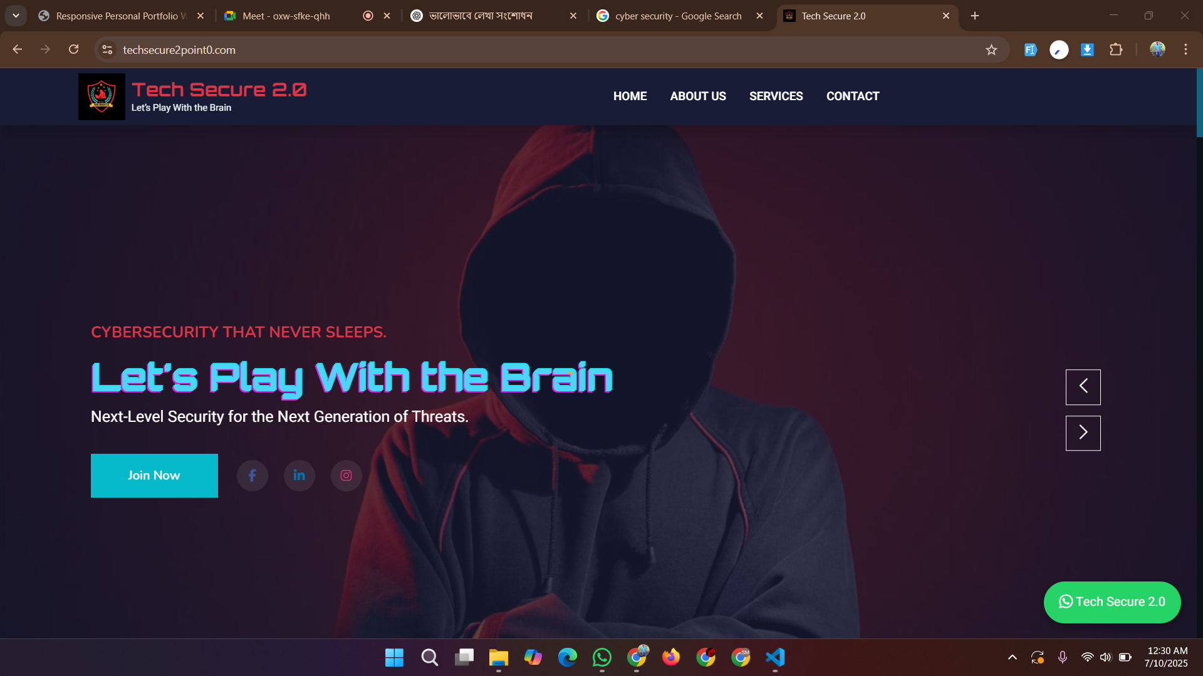The width and height of the screenshot is (1203, 676).
Task: Open the Instagram social icon
Action: 346,476
